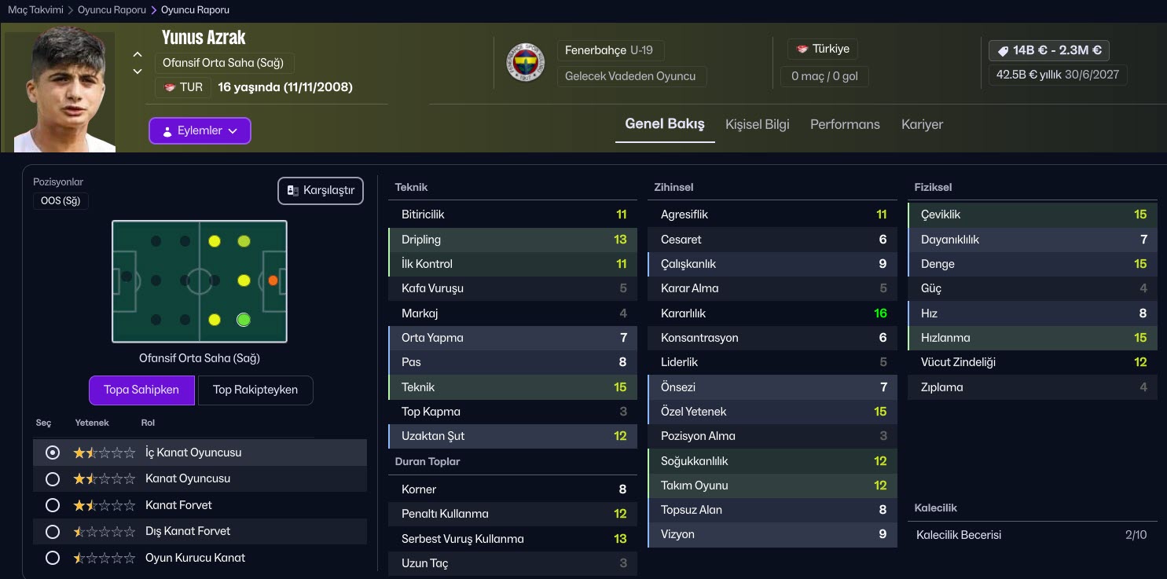The image size is (1167, 579).
Task: Open Maç Takvimi breadcrumb link
Action: pos(35,10)
